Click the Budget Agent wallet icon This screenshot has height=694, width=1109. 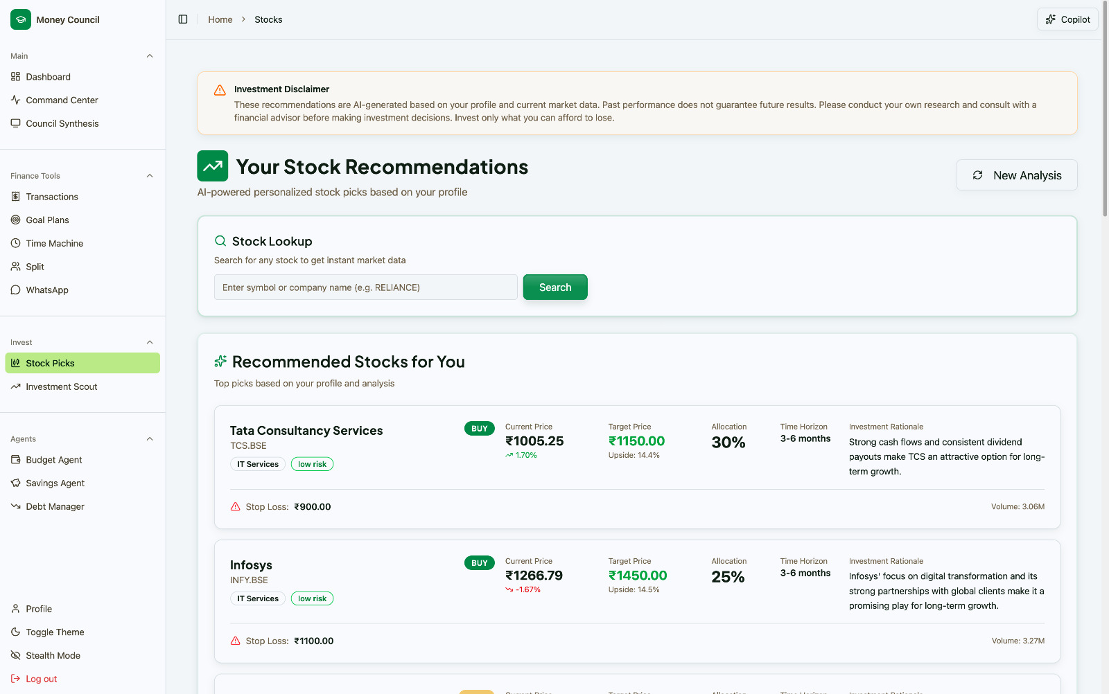coord(15,460)
